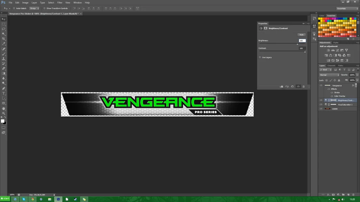The image size is (360, 202).
Task: Select the Rectangular Marquee tool
Action: pyautogui.click(x=4, y=24)
